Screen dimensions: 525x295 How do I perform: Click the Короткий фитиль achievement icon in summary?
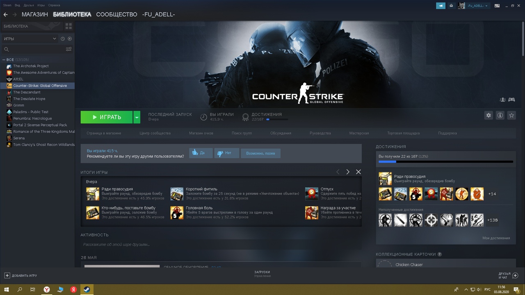coord(177,194)
